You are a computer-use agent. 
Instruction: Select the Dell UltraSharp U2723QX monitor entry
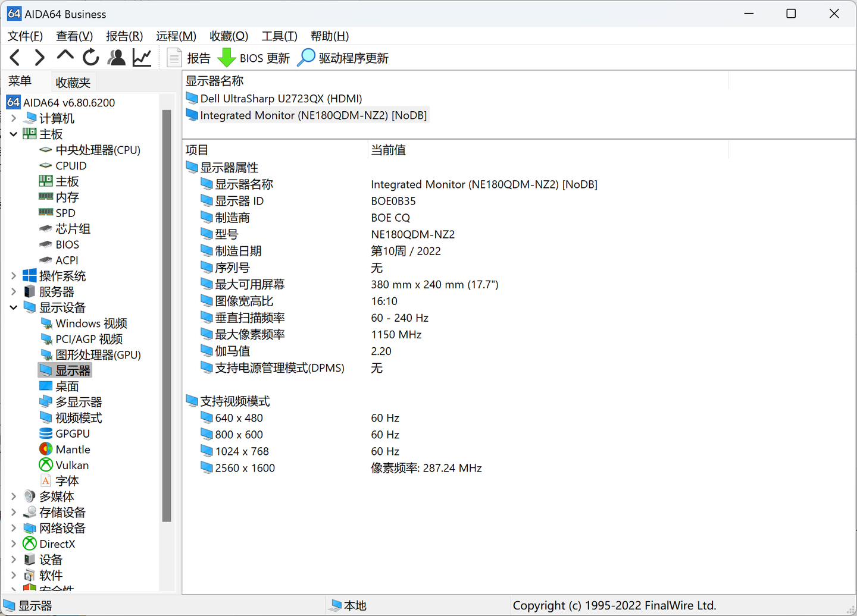[x=281, y=98]
